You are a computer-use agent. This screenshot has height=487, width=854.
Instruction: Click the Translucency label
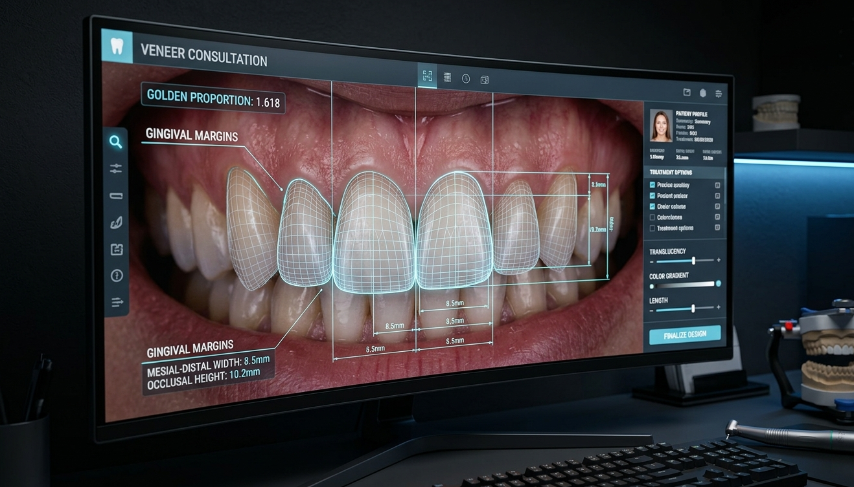tap(667, 251)
